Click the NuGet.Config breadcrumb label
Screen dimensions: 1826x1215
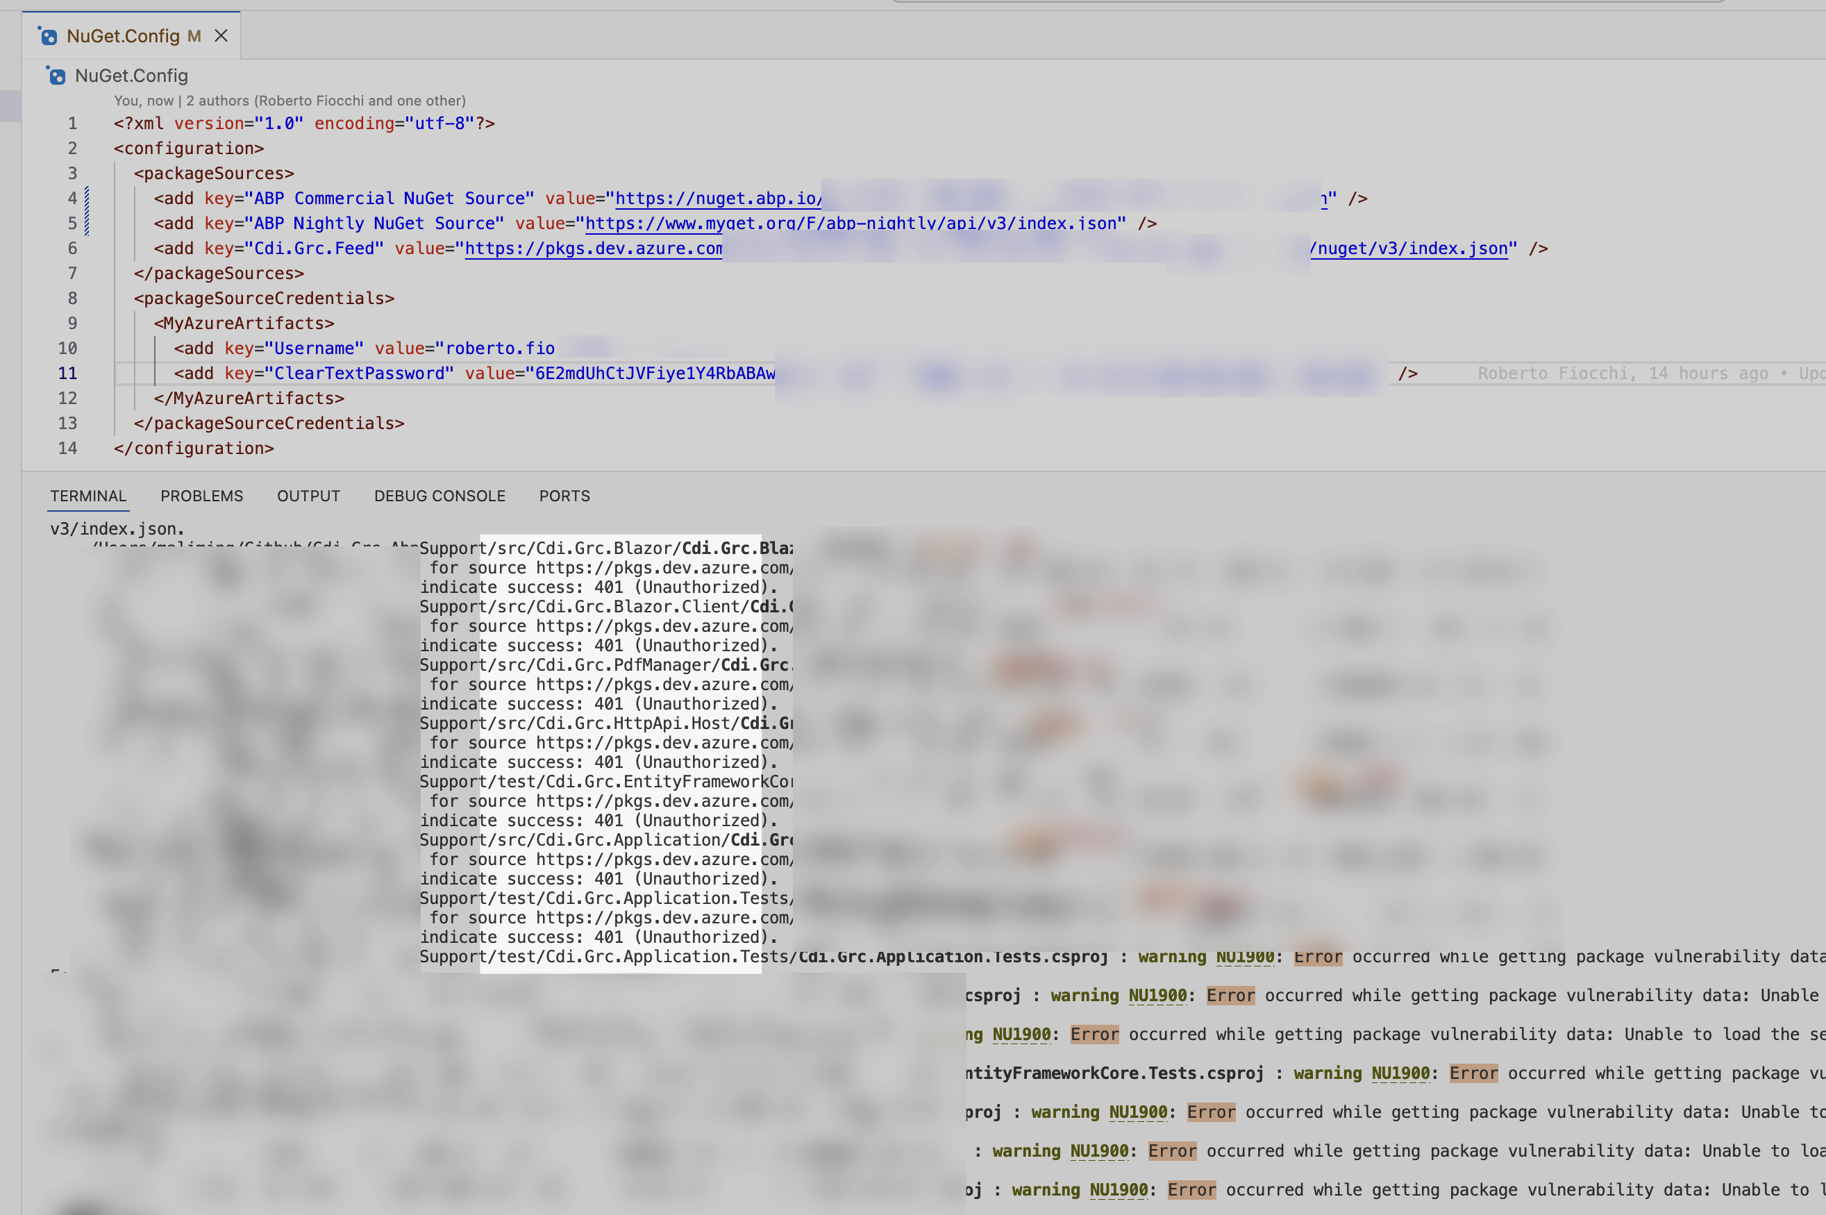pyautogui.click(x=131, y=76)
